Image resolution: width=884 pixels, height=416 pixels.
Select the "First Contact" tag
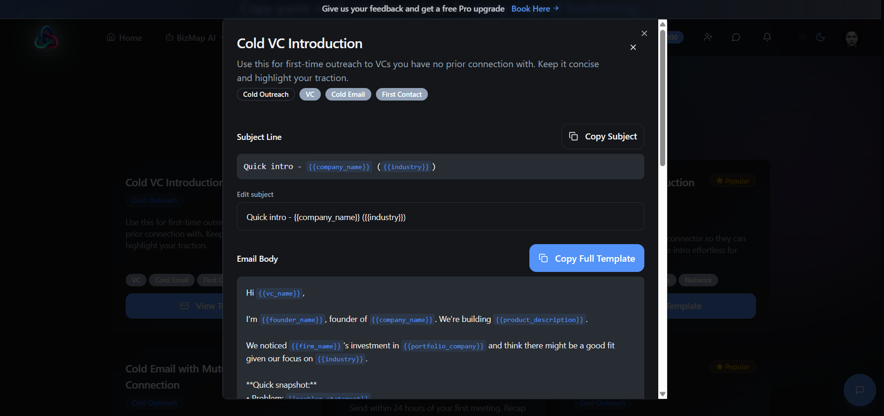point(401,94)
